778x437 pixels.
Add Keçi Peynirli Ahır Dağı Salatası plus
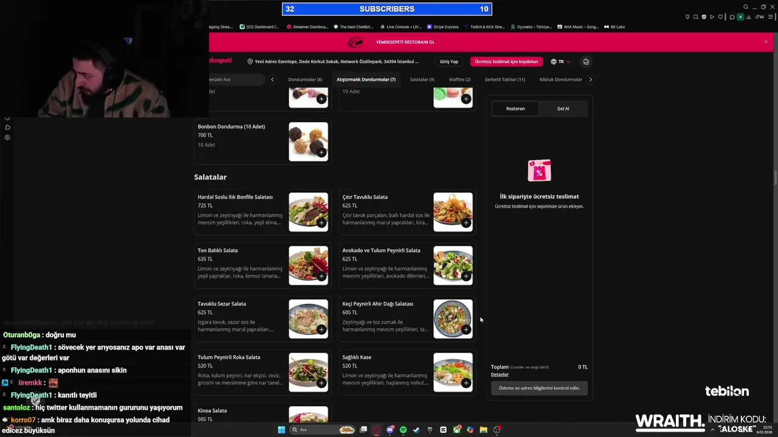click(x=466, y=330)
